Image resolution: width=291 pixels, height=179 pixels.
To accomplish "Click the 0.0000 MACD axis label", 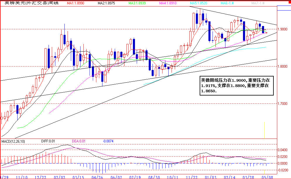I will (x=283, y=163).
